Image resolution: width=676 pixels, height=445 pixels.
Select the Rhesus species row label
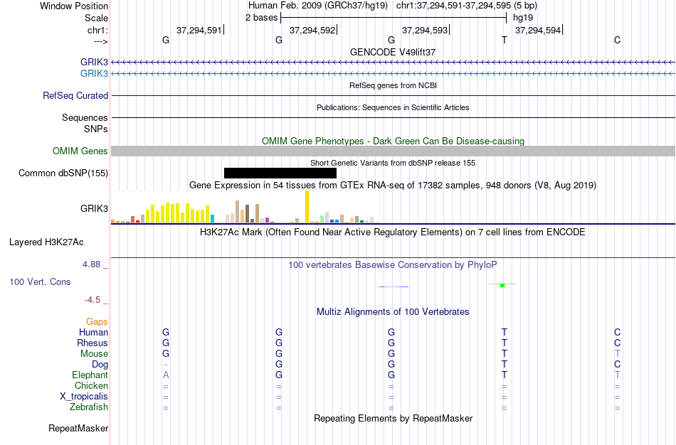pyautogui.click(x=93, y=343)
